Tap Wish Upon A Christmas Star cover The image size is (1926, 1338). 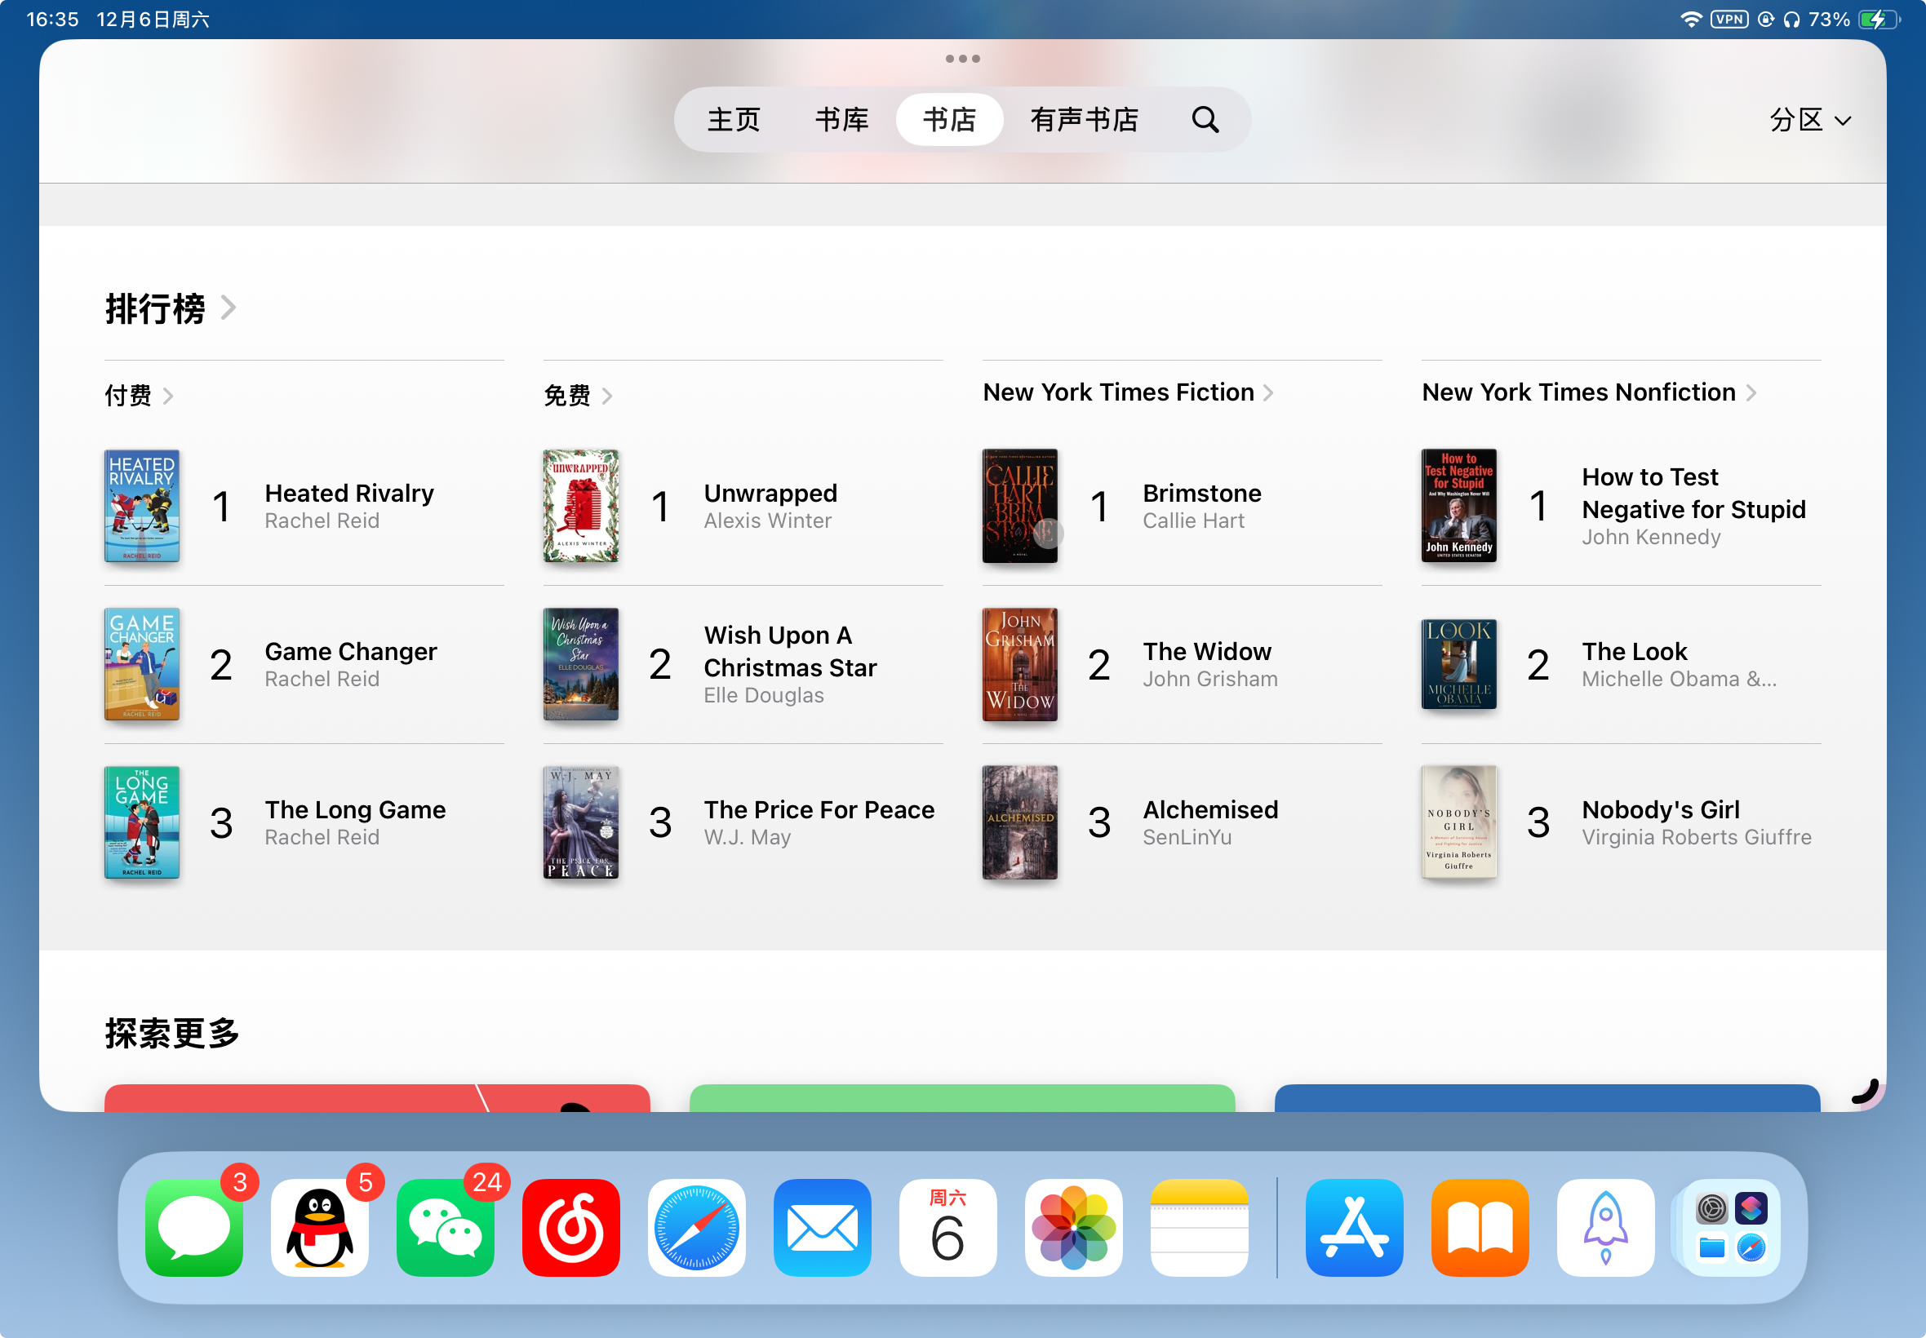[x=581, y=664]
